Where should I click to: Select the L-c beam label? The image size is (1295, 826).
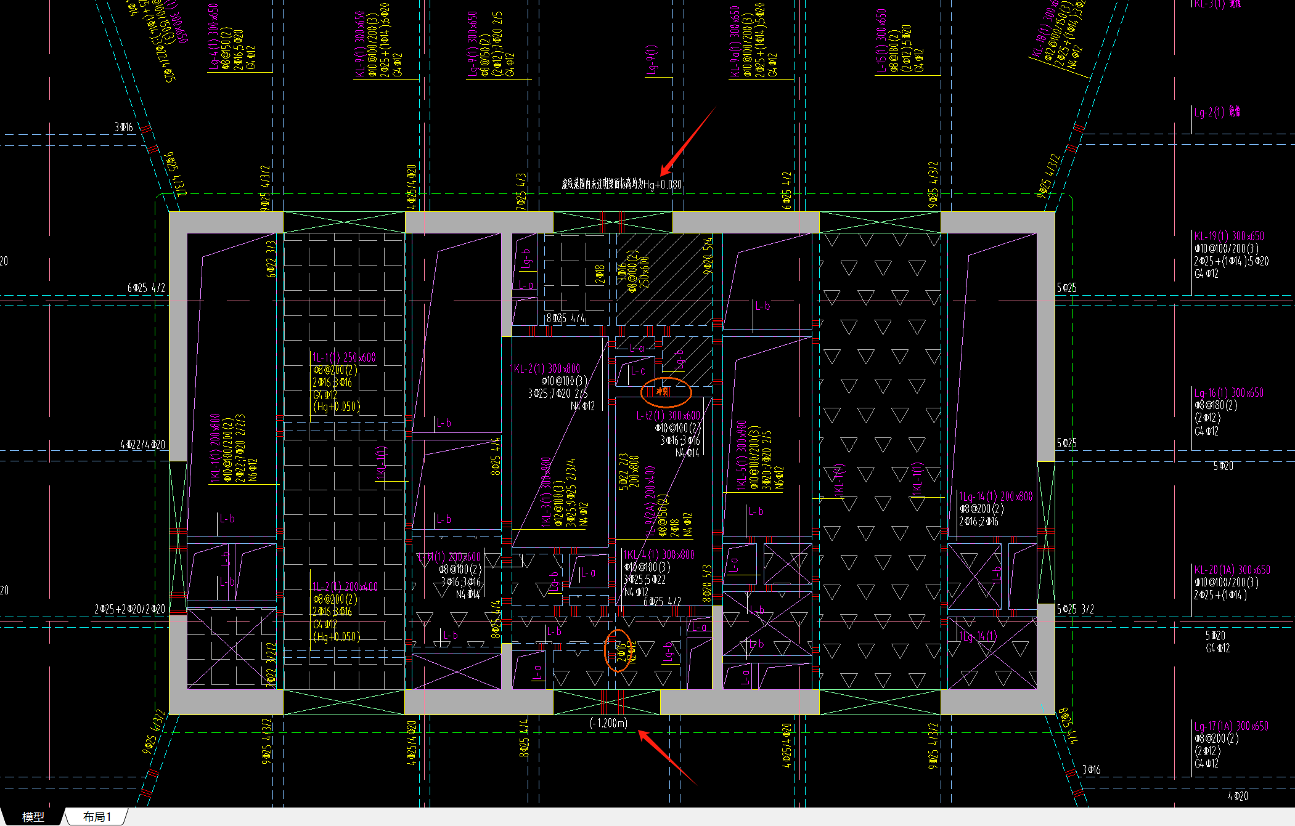[x=637, y=371]
